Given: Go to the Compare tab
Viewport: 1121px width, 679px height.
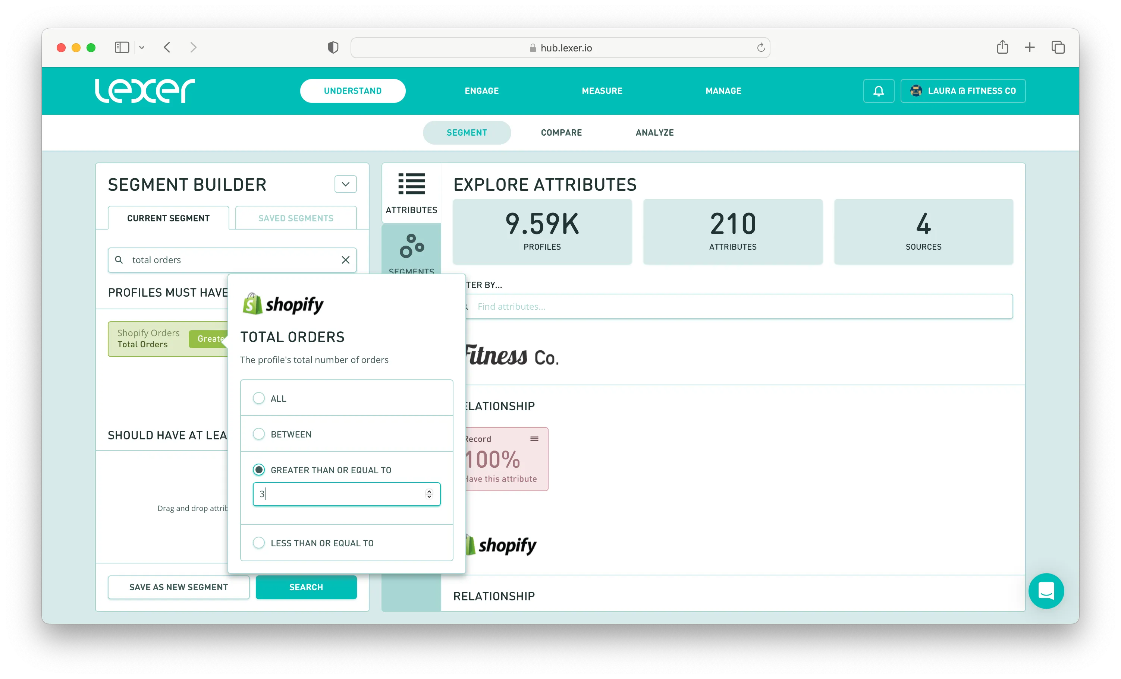Looking at the screenshot, I should [561, 132].
